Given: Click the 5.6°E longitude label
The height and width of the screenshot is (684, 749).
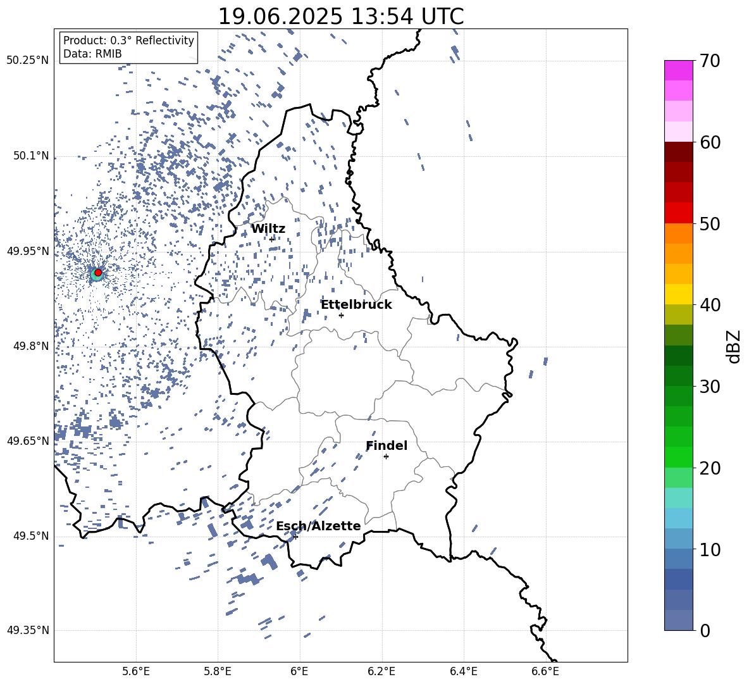Looking at the screenshot, I should pos(136,671).
